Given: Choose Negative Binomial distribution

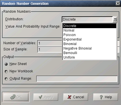Looking at the screenshot, I should pyautogui.click(x=89, y=48).
